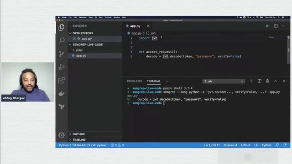This screenshot has height=164, width=292.
Task: Click the tree-shaped icon below the Docker icon
Action: coord(62,107)
